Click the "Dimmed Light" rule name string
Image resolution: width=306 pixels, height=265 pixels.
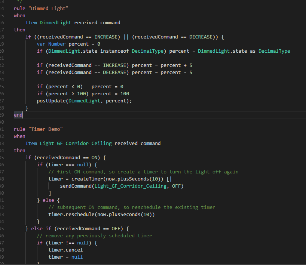point(48,9)
